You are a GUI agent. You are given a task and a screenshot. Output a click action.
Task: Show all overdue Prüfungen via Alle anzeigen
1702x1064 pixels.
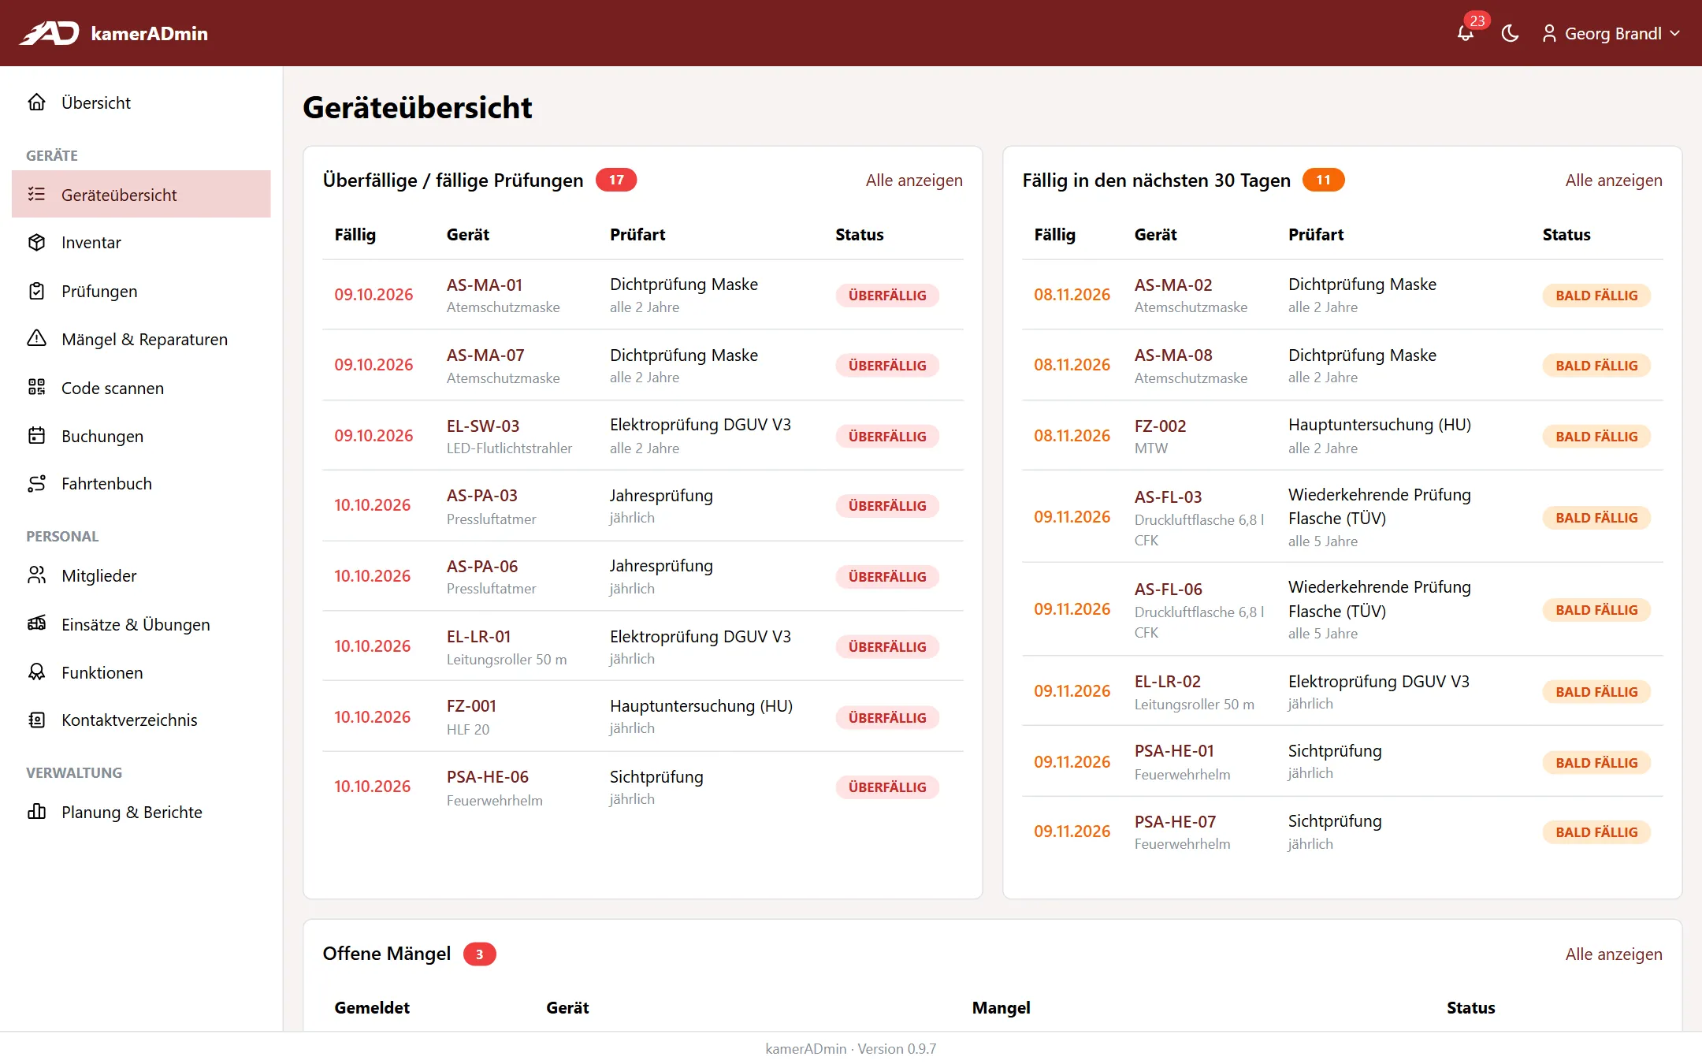tap(914, 180)
